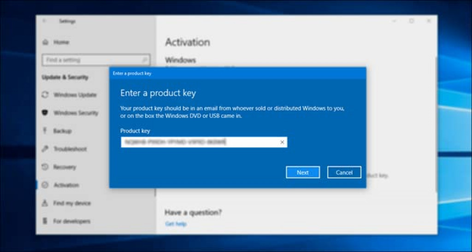Click the Troubleshoot wrench icon

click(x=45, y=149)
